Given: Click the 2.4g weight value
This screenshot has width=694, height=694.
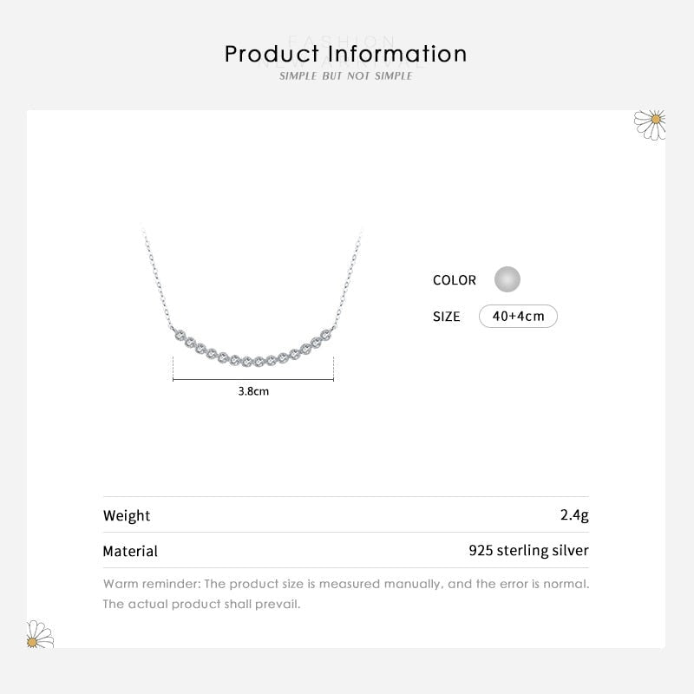Looking at the screenshot, I should click(574, 515).
